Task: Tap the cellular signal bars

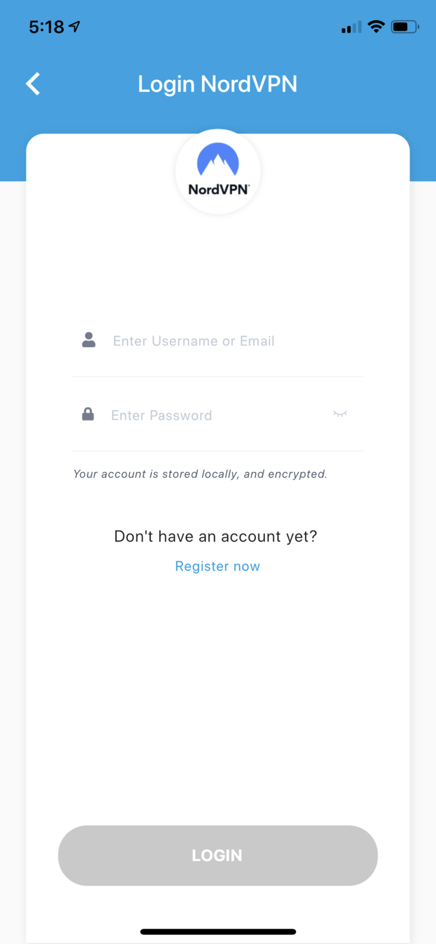Action: (351, 27)
